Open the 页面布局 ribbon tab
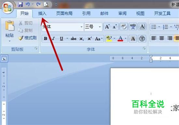179x125 pixels. [64, 13]
